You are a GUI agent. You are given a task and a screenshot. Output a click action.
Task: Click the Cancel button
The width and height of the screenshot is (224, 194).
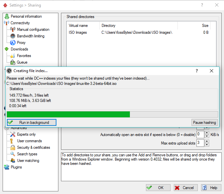point(186,187)
